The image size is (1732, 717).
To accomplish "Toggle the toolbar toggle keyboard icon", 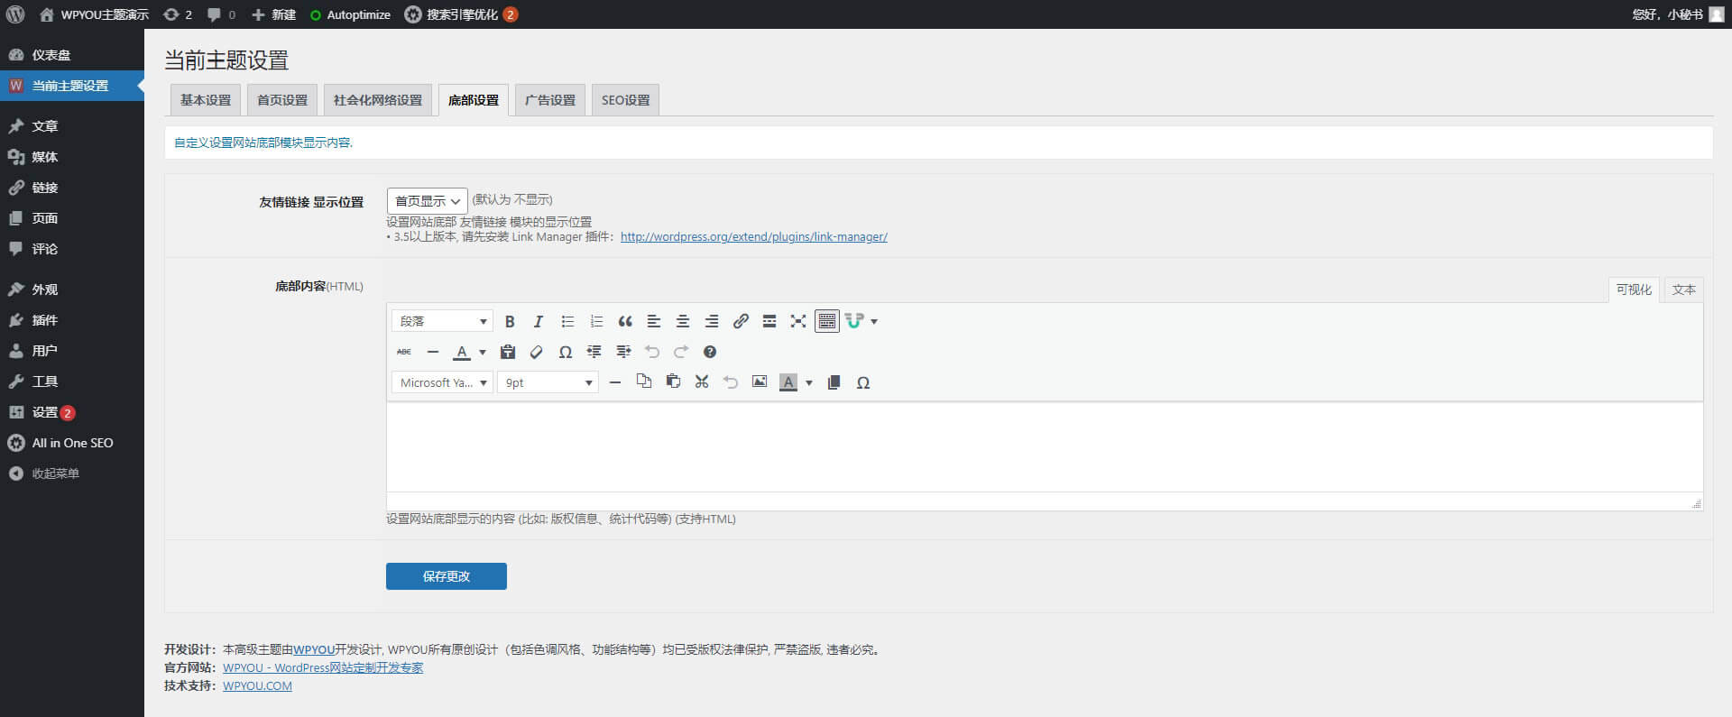I will [827, 321].
